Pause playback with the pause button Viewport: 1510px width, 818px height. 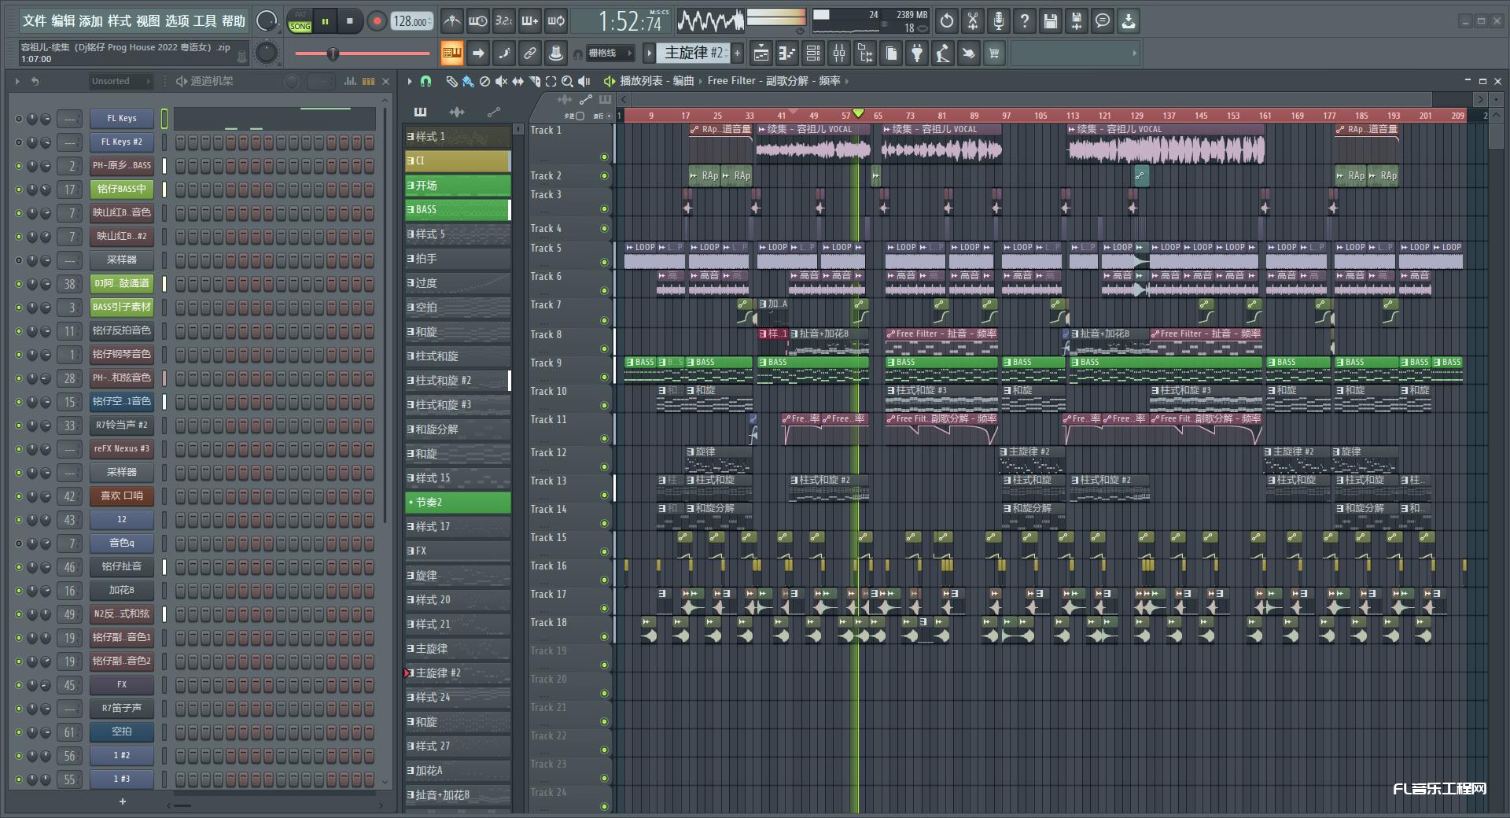325,21
